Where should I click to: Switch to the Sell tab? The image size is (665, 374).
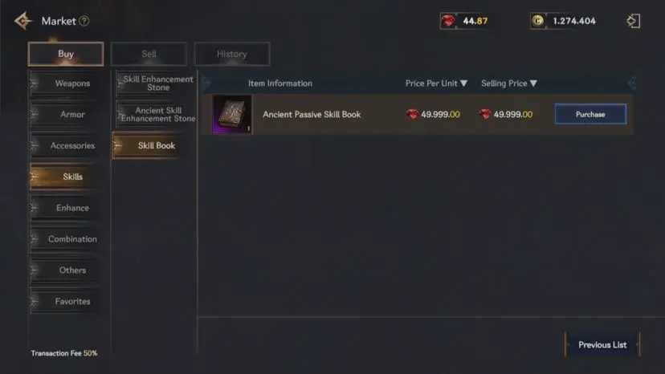pos(149,54)
